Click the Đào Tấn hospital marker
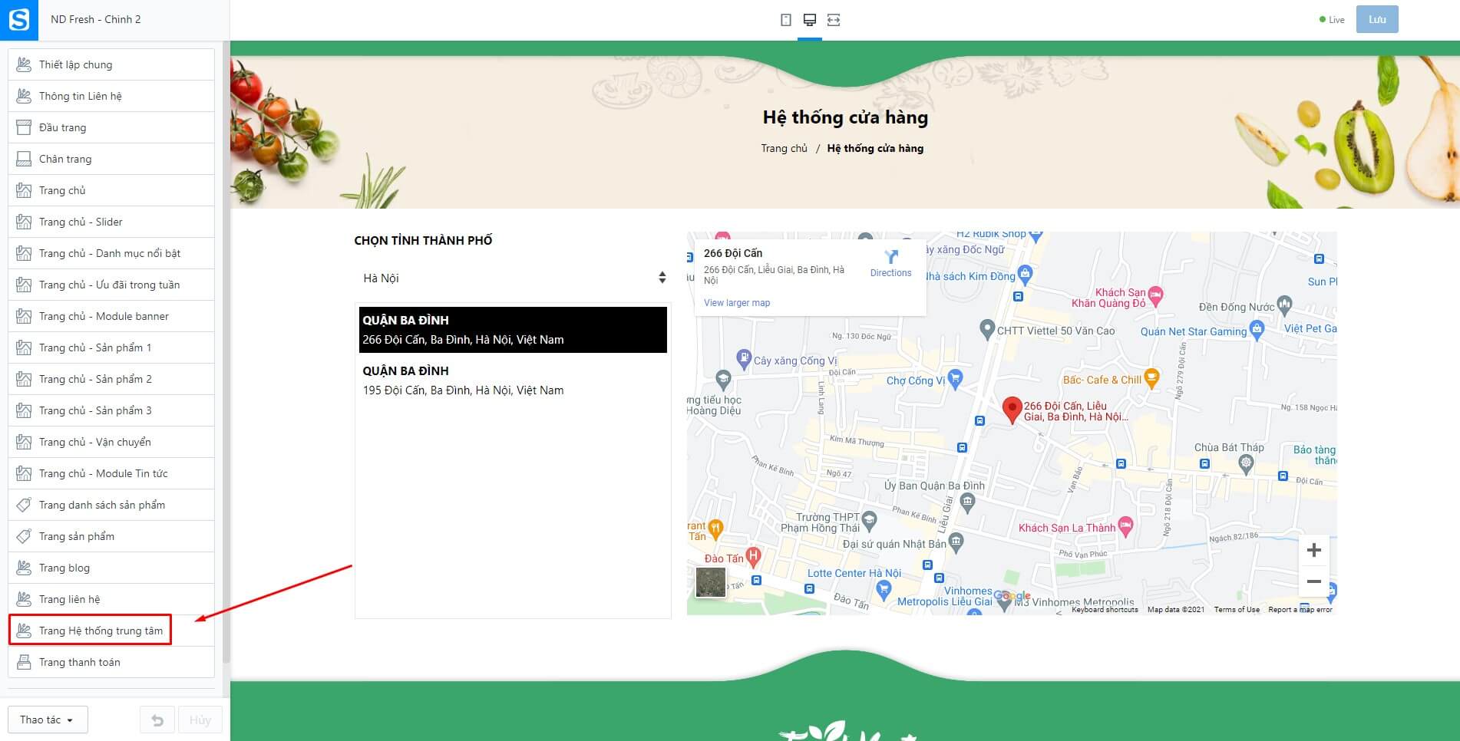The height and width of the screenshot is (741, 1460). pyautogui.click(x=754, y=555)
